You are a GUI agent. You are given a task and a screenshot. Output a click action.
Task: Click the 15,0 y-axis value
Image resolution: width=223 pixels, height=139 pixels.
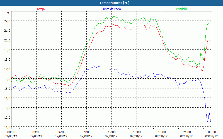(8, 88)
